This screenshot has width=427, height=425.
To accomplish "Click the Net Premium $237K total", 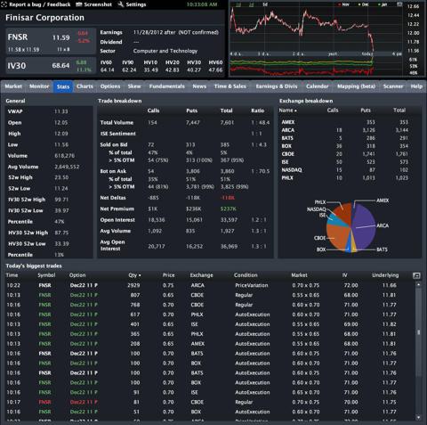I will (x=229, y=209).
